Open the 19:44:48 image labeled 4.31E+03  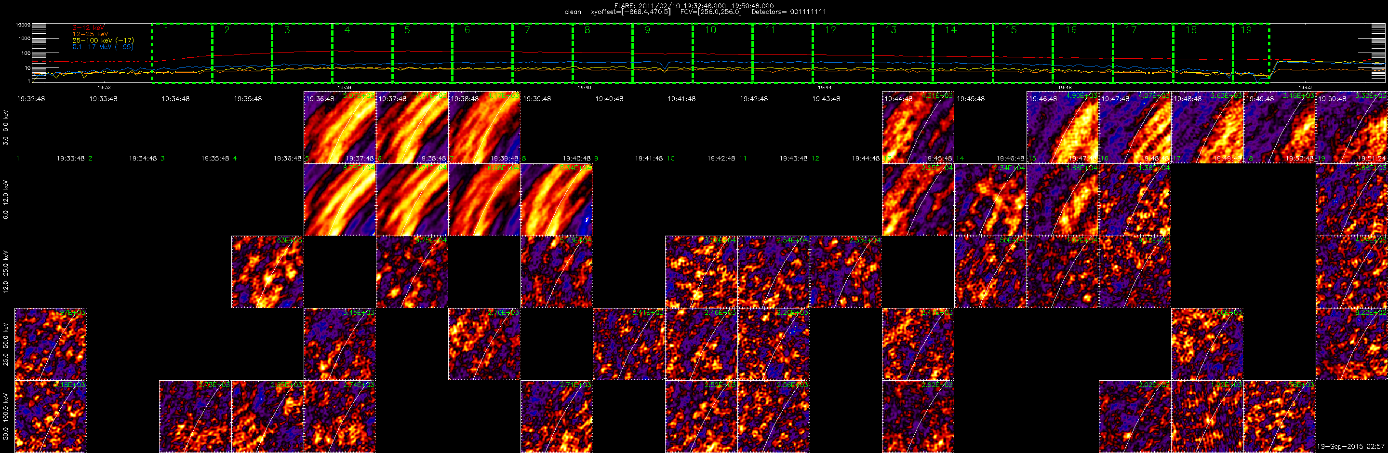pos(918,127)
